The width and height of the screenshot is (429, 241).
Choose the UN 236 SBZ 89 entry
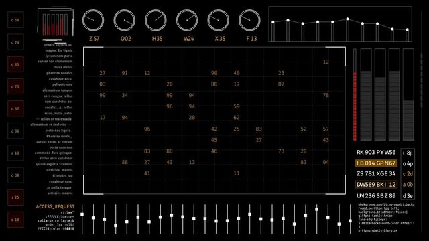pos(376,196)
